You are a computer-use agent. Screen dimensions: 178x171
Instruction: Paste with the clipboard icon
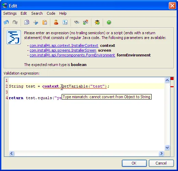point(44,22)
